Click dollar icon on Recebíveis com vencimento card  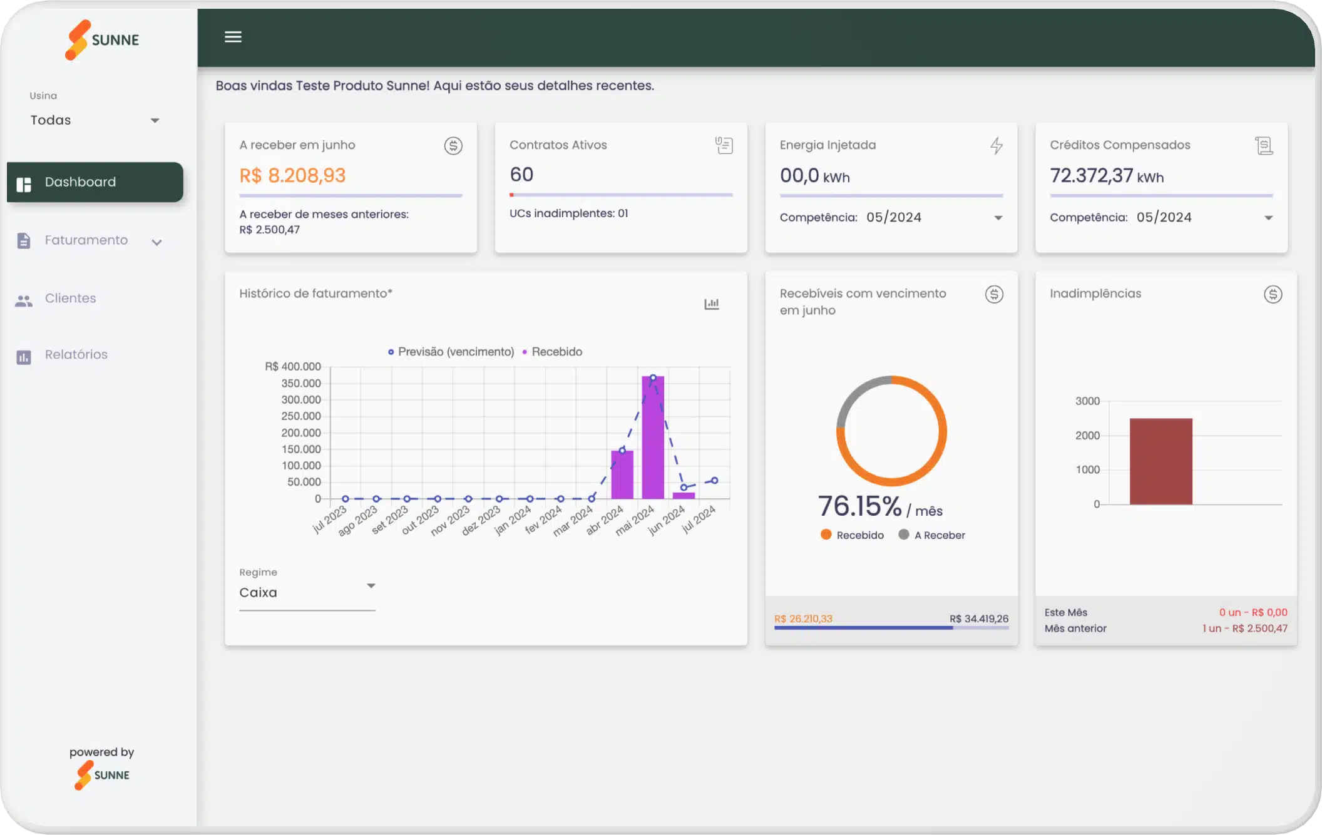(994, 294)
